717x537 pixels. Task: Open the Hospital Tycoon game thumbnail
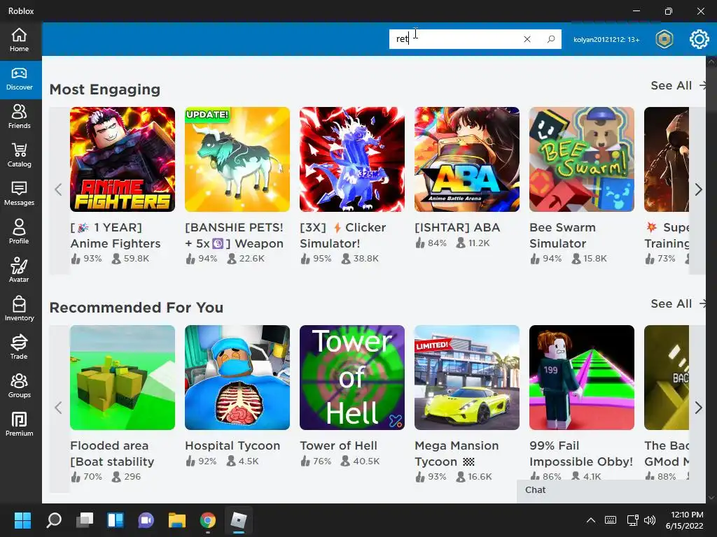[x=237, y=378]
